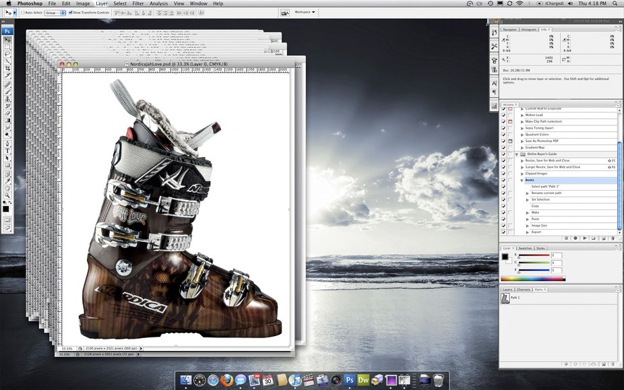Open the Layer menu
This screenshot has height=390, width=624.
[x=102, y=3]
